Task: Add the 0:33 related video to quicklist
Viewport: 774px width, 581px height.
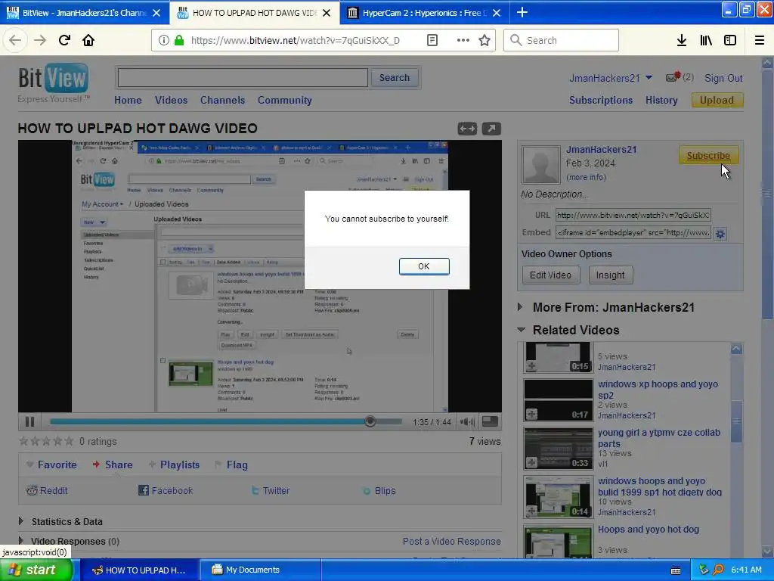Action: click(531, 462)
